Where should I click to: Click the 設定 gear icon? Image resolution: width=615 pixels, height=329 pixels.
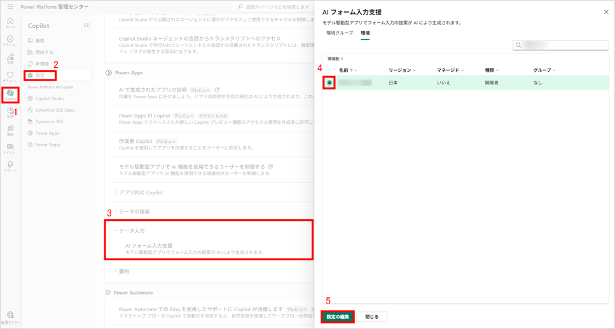(30, 75)
